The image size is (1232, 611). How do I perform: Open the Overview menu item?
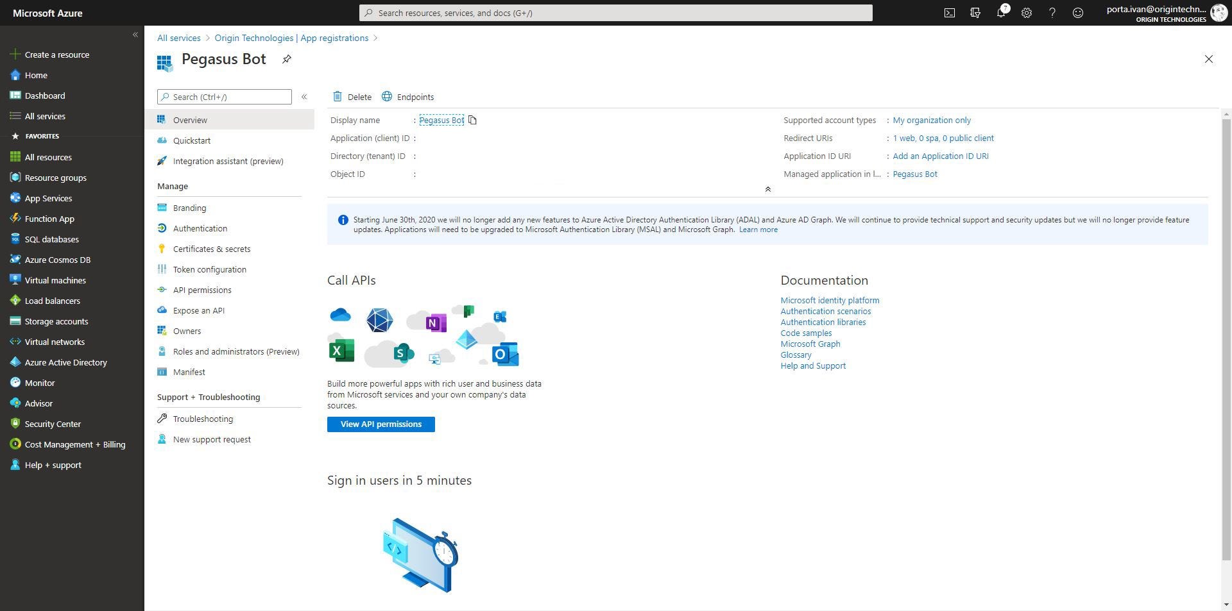[229, 120]
